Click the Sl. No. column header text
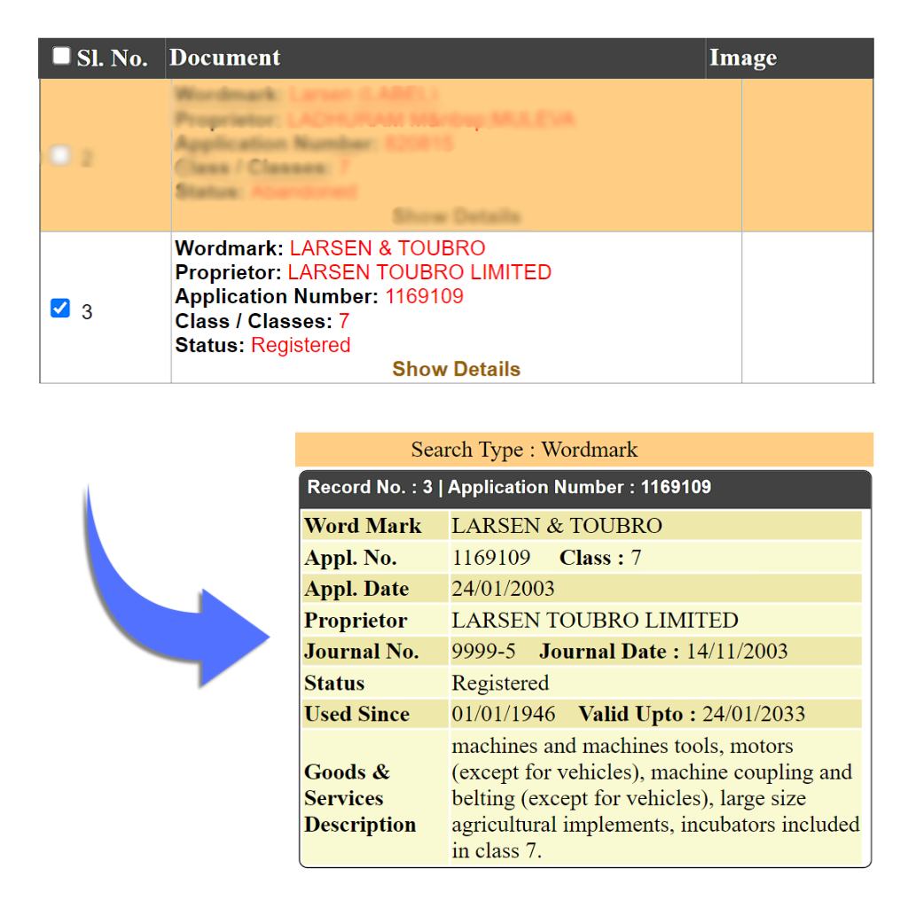 click(x=112, y=59)
